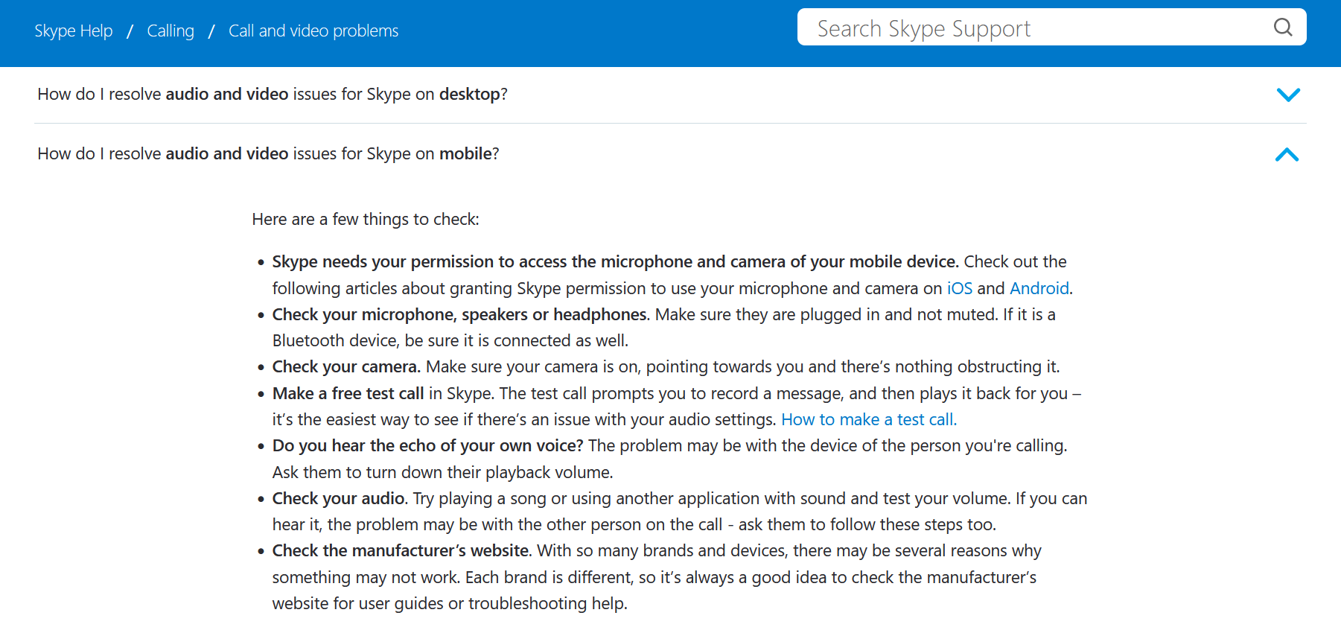Click bold text Check your camera
This screenshot has width=1341, height=633.
(347, 367)
